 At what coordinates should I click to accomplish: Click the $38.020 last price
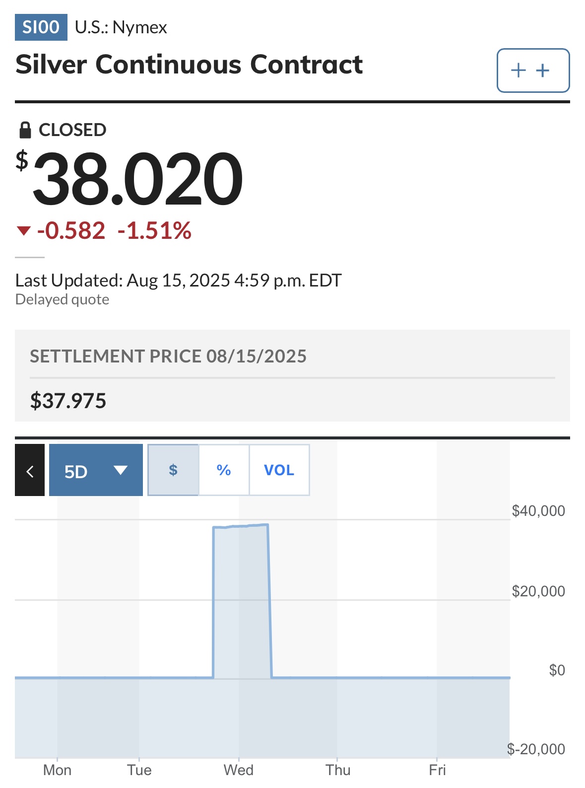pyautogui.click(x=130, y=178)
